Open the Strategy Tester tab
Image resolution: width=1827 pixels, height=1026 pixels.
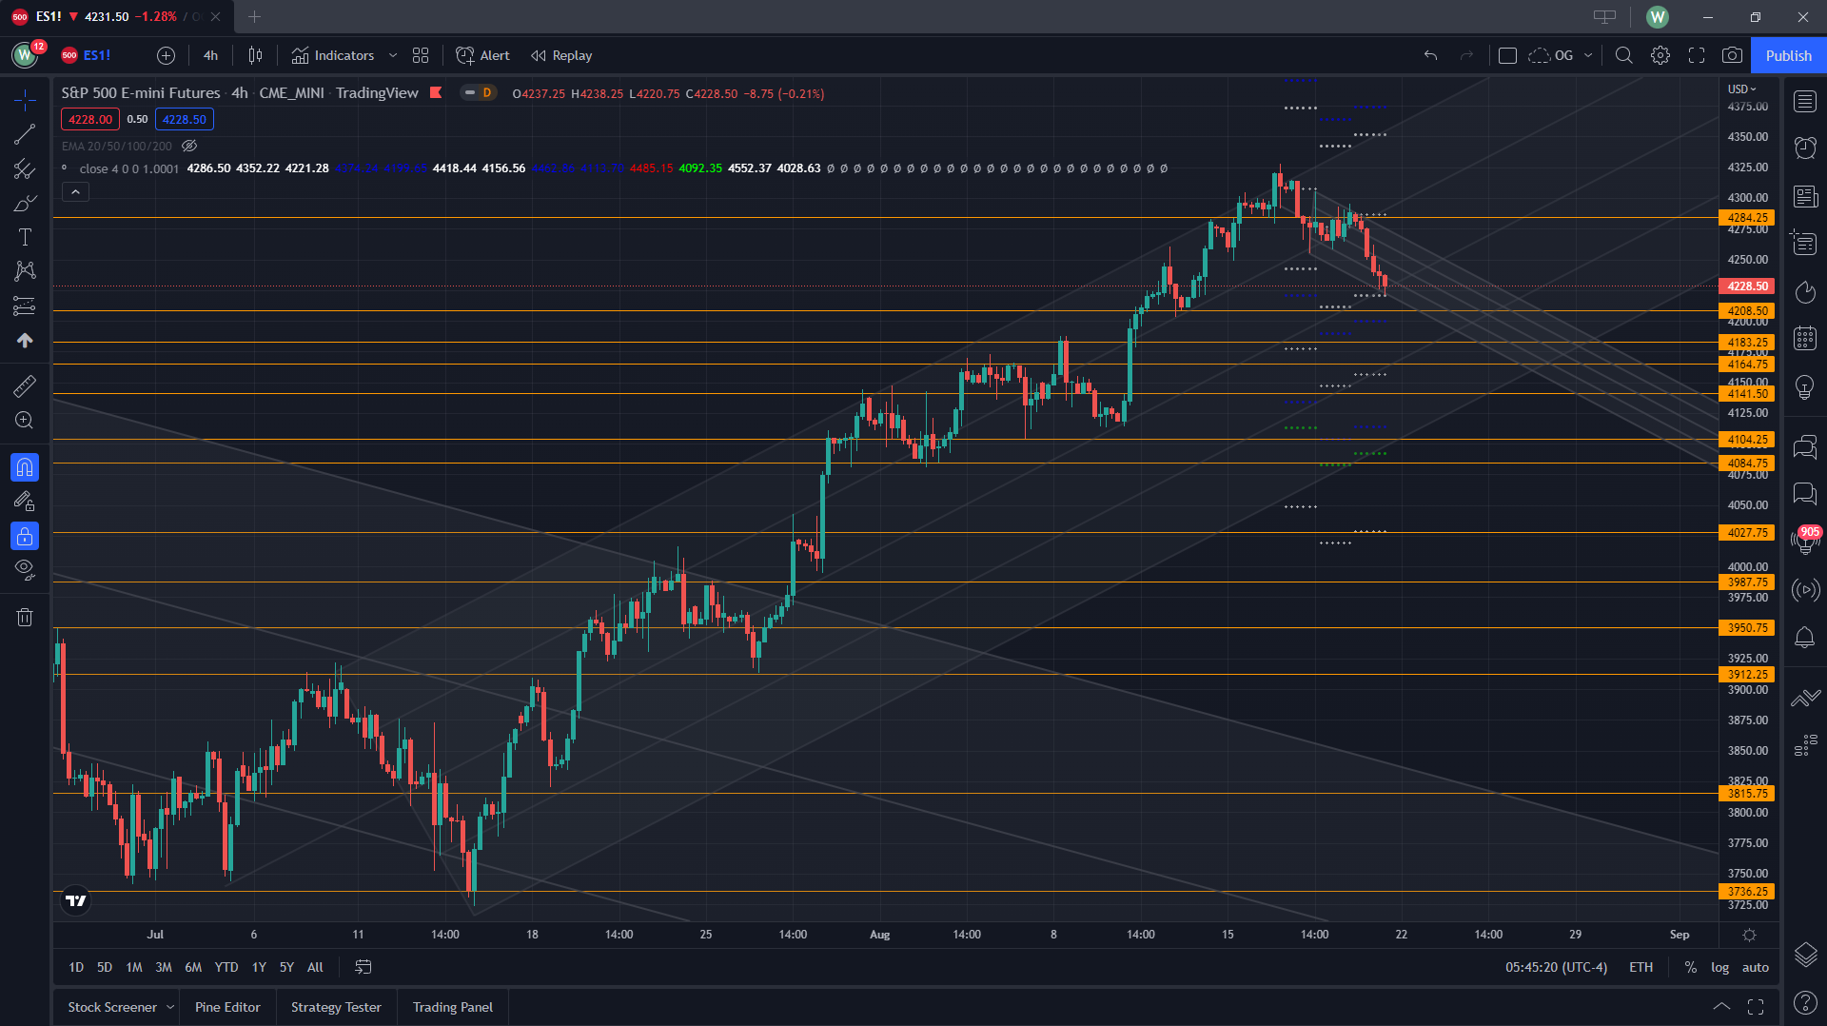pyautogui.click(x=336, y=1007)
